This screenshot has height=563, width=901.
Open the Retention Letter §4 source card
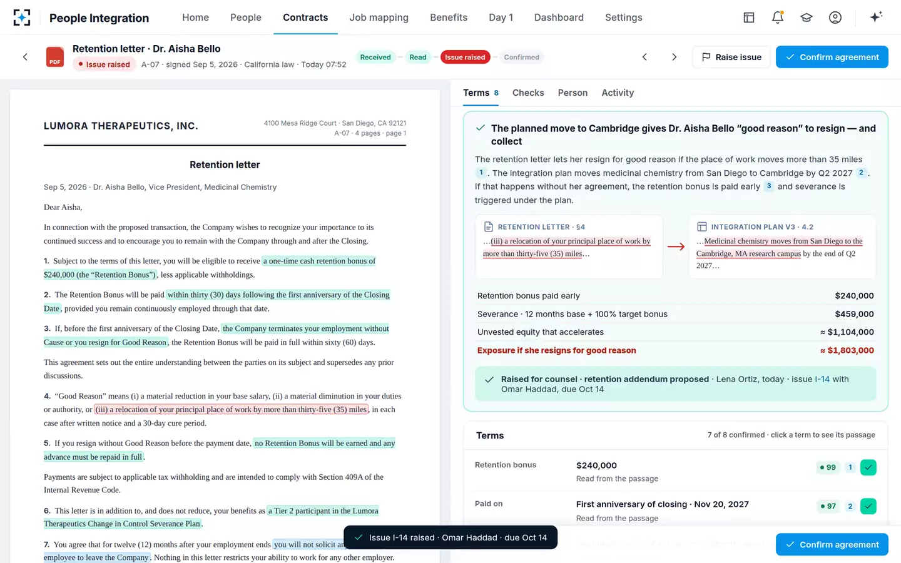[x=569, y=246]
